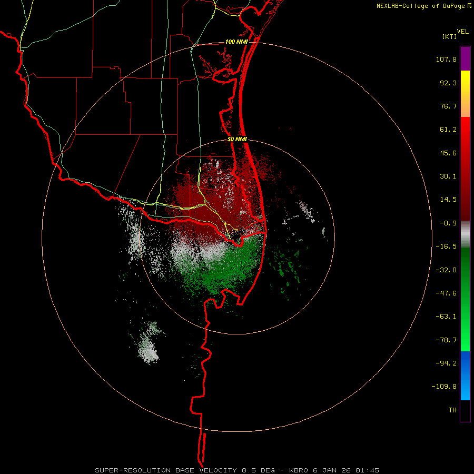
Task: Click the 100 NMI range ring label
Action: [236, 42]
